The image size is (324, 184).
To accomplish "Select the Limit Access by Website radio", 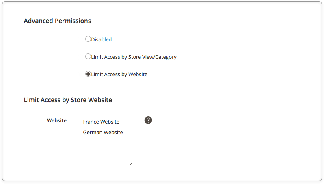I will click(x=88, y=74).
